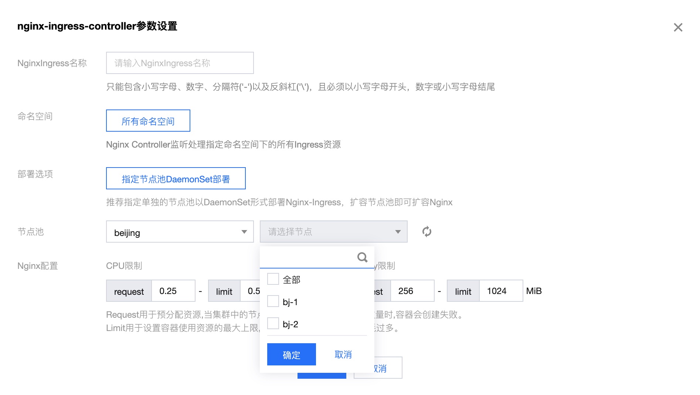Screen dimensions: 700x395
Task: Check the bj-1 node checkbox
Action: pos(273,301)
